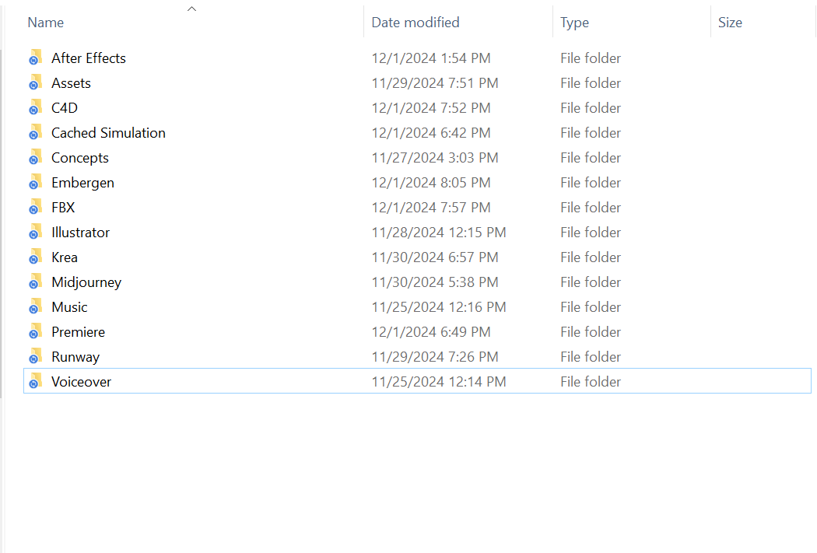817x553 pixels.
Task: Sort by the Type column header
Action: pyautogui.click(x=575, y=23)
